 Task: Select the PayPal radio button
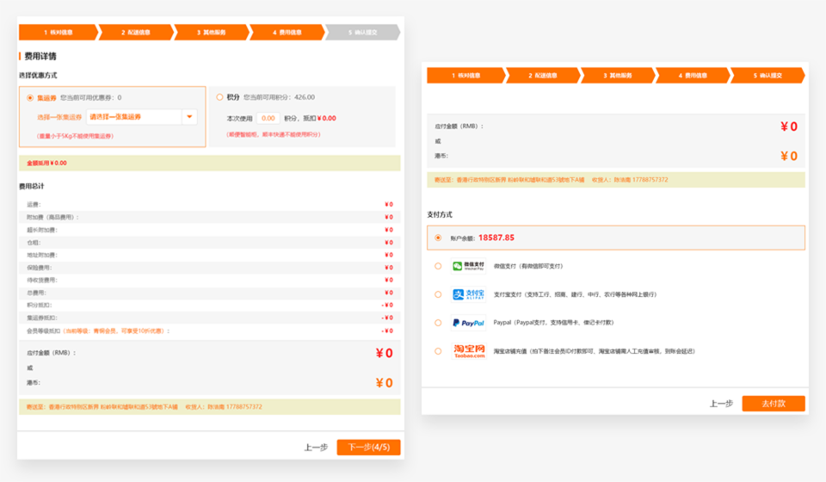pos(438,323)
